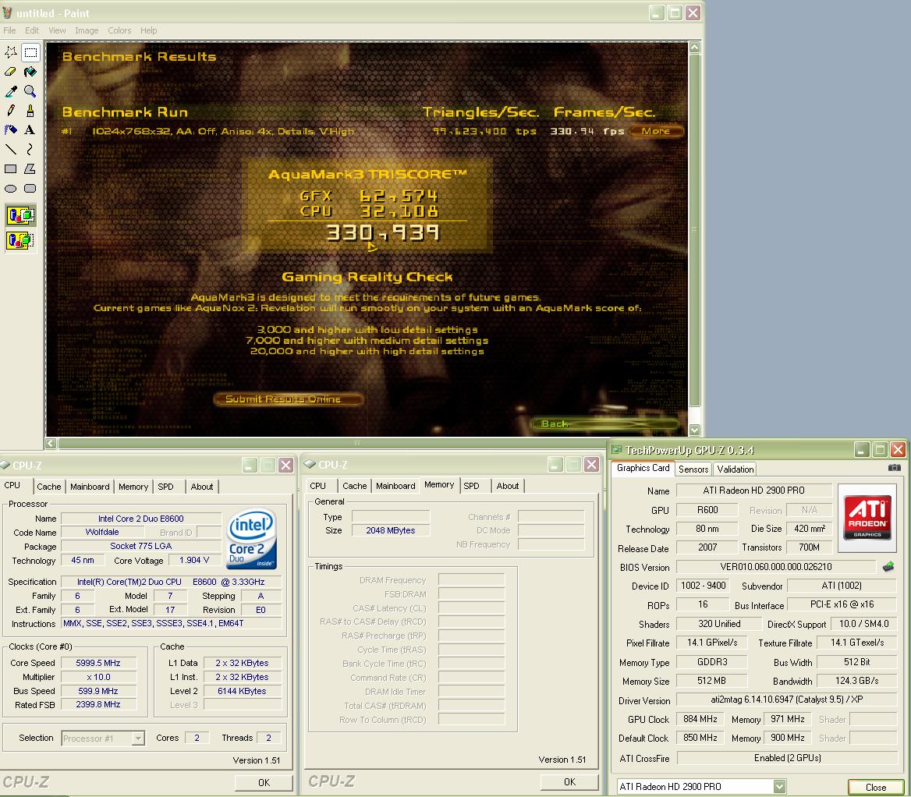Pick the Polygon shape tool
Viewport: 911px width, 797px height.
coord(30,168)
